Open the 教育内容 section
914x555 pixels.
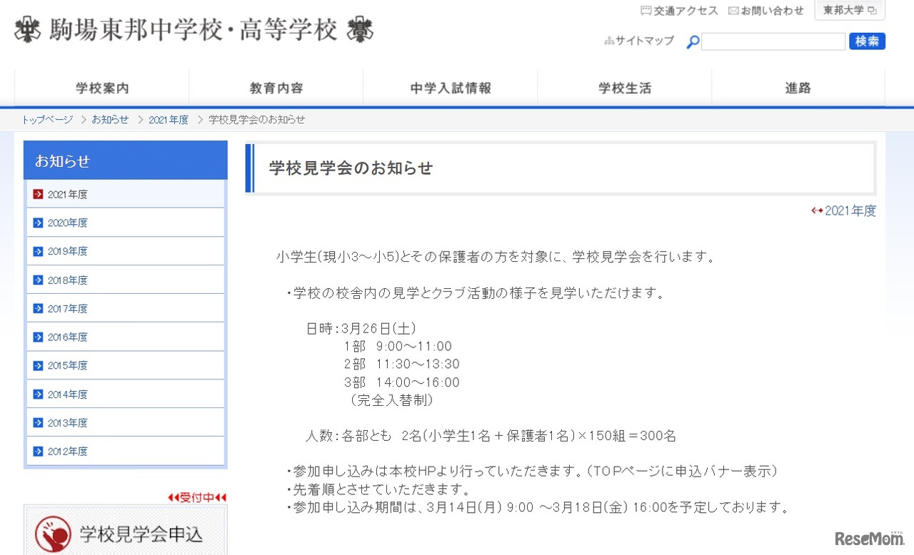coord(276,88)
